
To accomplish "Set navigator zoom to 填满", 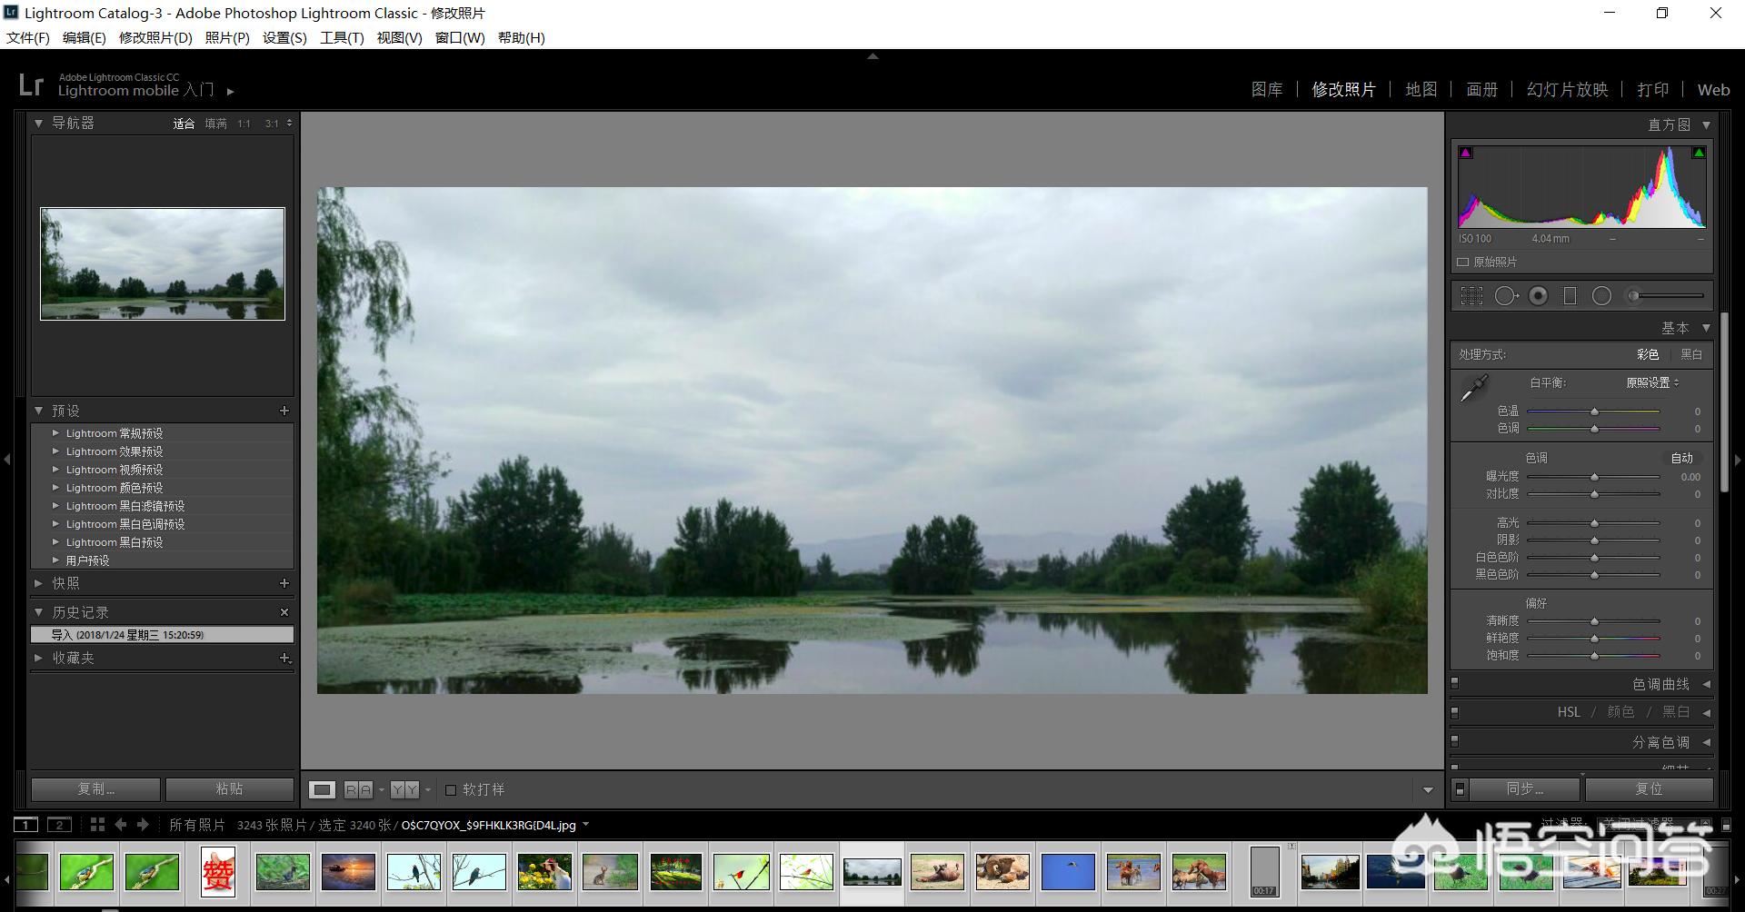I will tap(216, 124).
